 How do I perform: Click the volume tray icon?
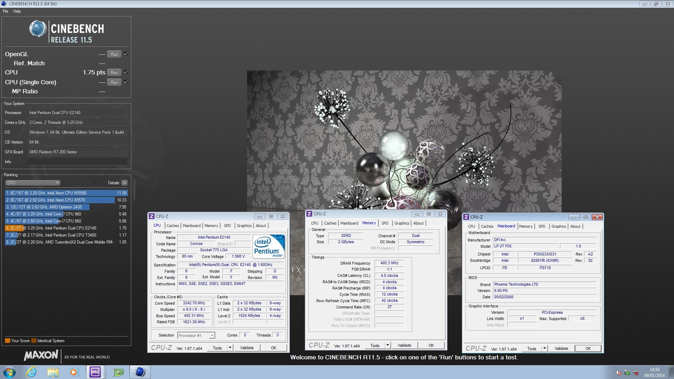point(619,373)
